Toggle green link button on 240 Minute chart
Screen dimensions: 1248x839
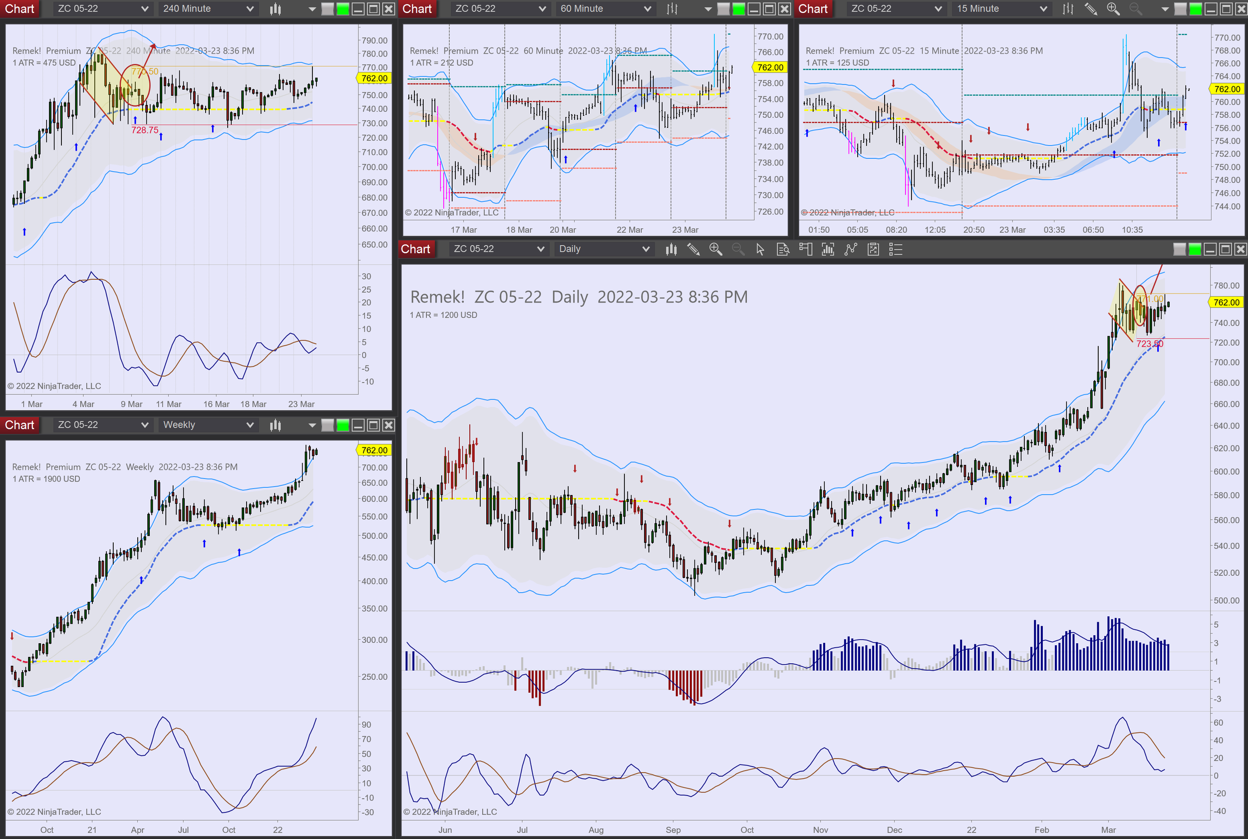(343, 8)
